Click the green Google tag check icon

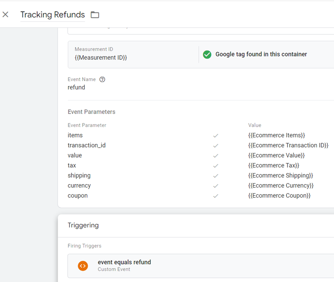207,54
